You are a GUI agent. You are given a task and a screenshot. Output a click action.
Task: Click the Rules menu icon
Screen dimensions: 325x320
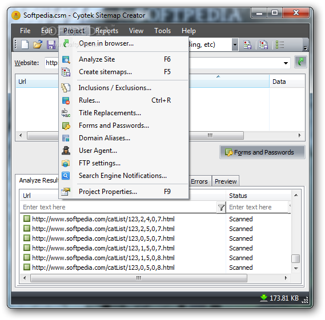tap(66, 100)
